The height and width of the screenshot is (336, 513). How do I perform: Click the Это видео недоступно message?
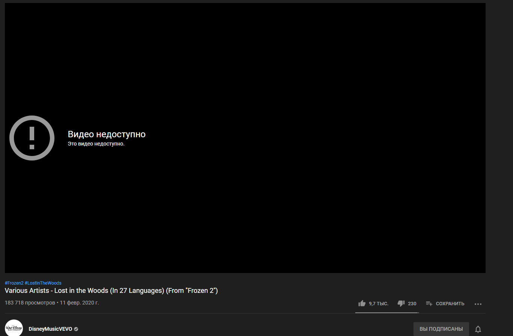[96, 144]
